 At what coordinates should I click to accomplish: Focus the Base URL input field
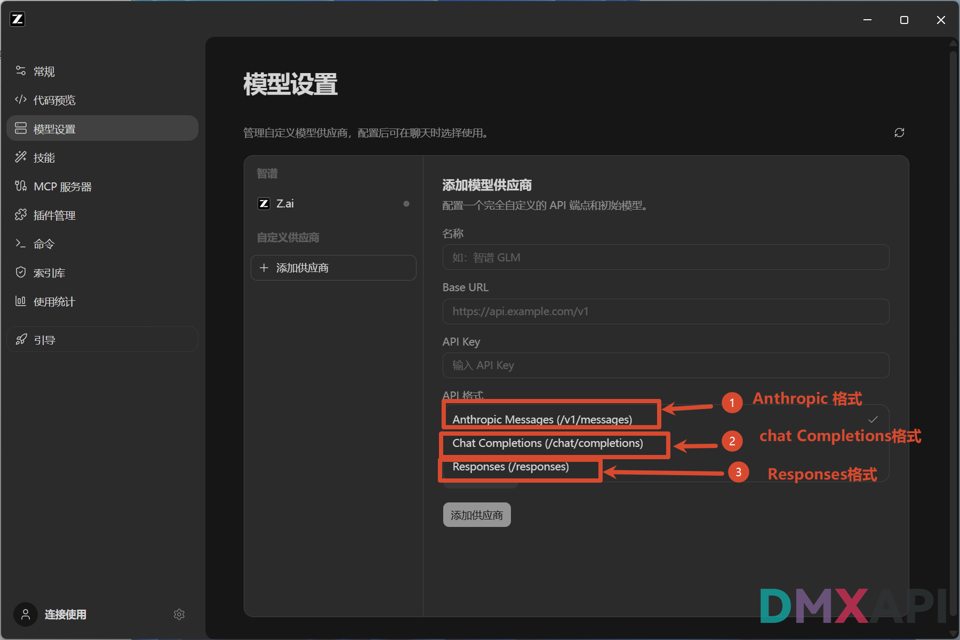(x=666, y=311)
